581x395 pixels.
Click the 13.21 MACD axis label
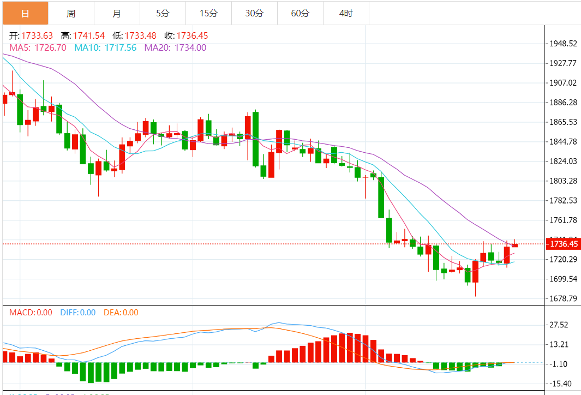(x=559, y=345)
